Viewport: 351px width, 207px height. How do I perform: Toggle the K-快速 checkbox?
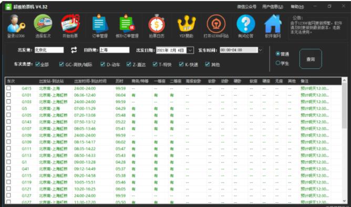[x=181, y=64]
